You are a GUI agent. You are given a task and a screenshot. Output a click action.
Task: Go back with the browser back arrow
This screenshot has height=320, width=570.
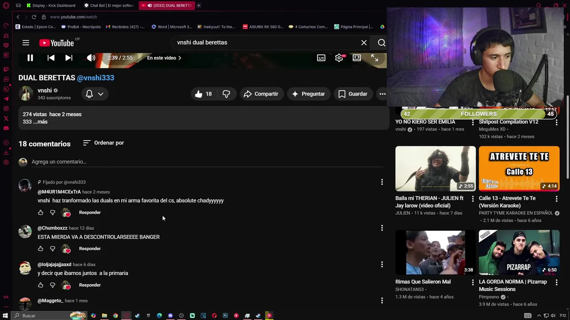(18, 17)
